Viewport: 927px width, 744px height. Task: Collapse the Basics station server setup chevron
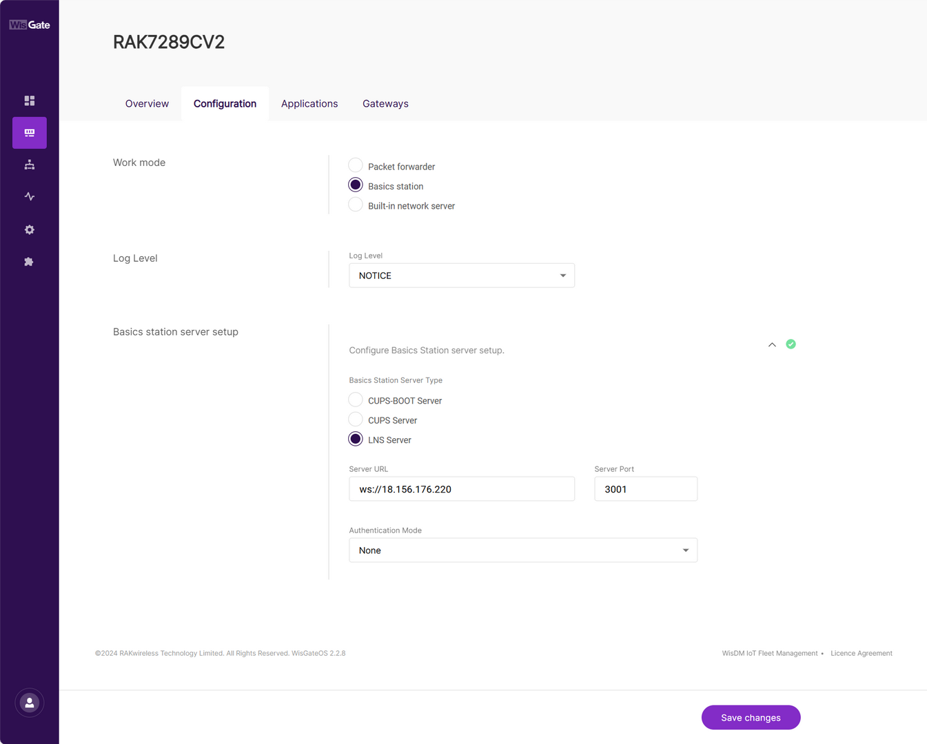pyautogui.click(x=772, y=344)
